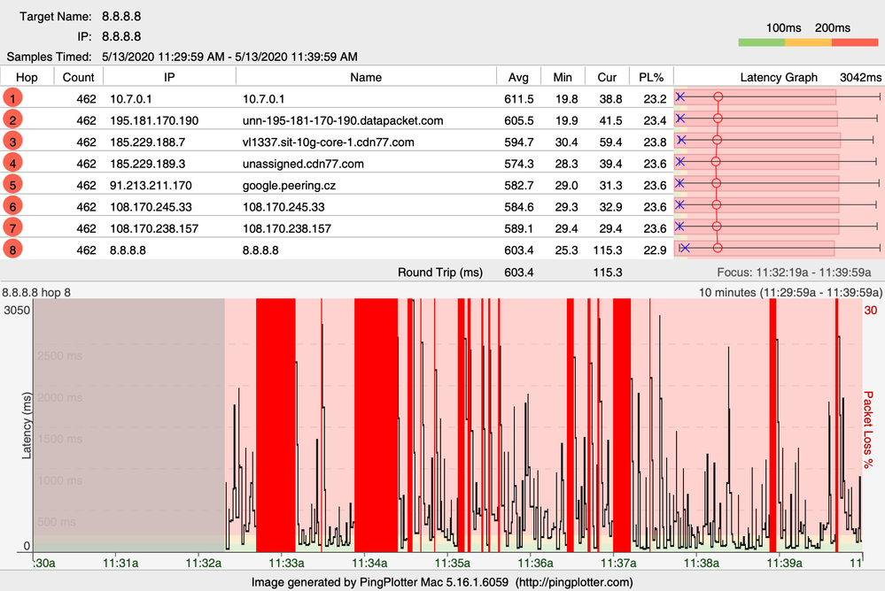
Task: Select IP cell 10.7.0.1
Action: pyautogui.click(x=131, y=99)
